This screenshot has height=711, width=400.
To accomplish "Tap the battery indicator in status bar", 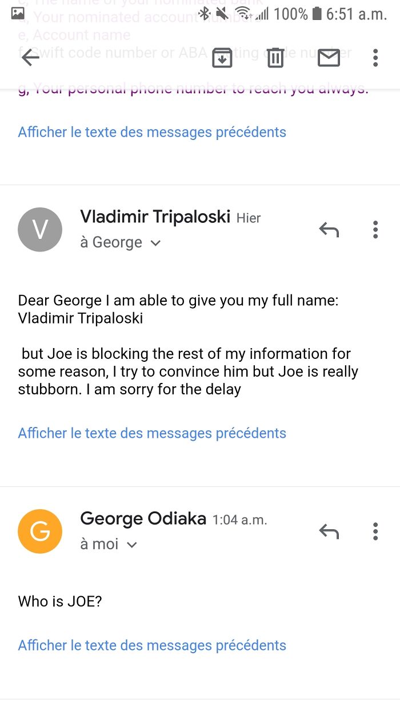I will tap(317, 14).
